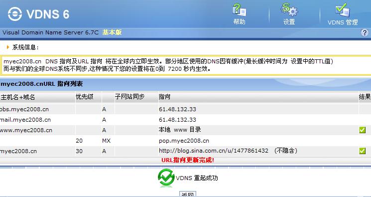Click the 系统信息 orange arrow marker
The height and width of the screenshot is (197, 371).
[8, 47]
